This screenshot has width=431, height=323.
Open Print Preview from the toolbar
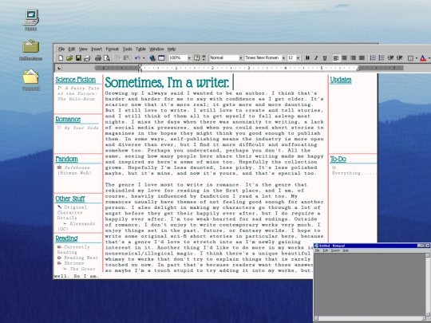107,58
